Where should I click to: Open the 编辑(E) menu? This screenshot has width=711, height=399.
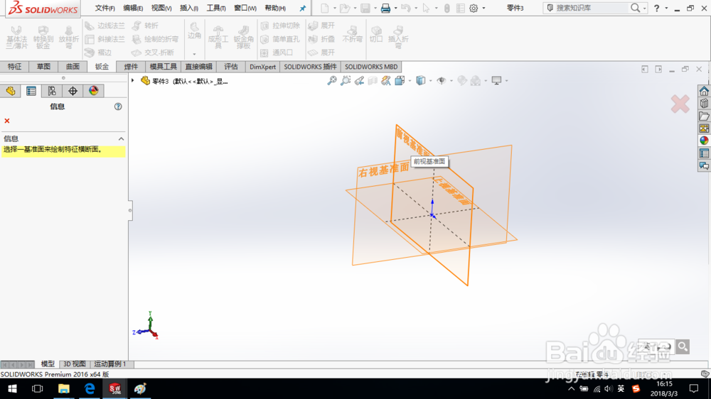[x=134, y=8]
